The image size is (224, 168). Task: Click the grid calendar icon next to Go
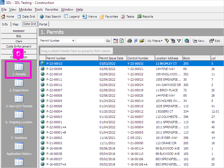tap(116, 41)
